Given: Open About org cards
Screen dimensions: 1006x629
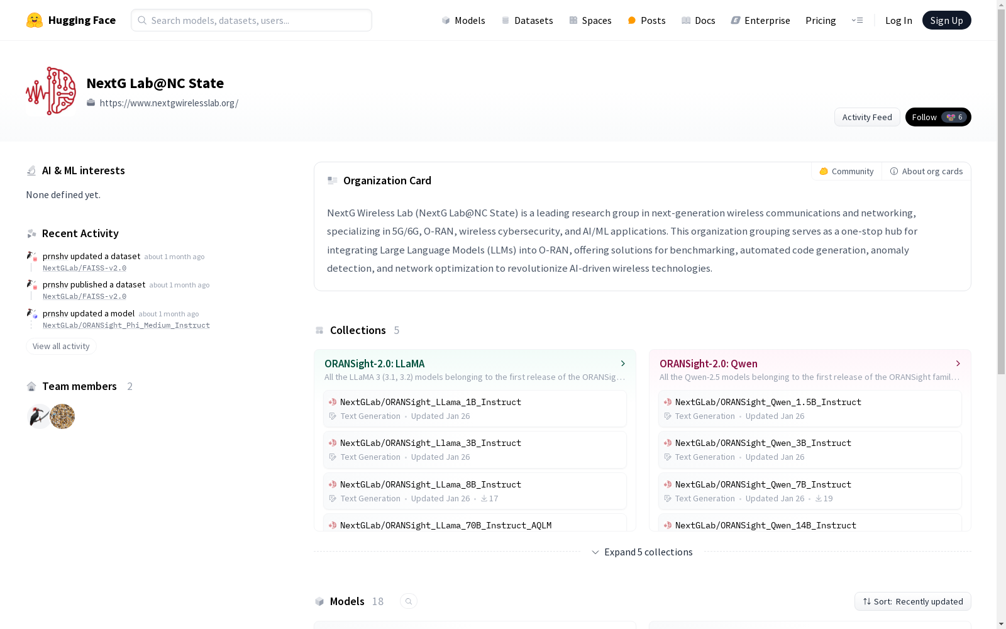Looking at the screenshot, I should click(926, 171).
